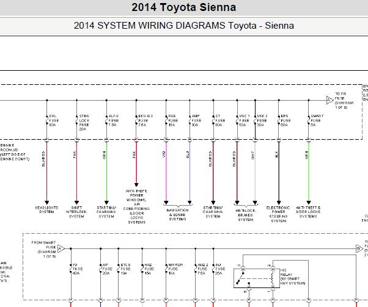
Task: Select the INJ FUSE 25A label
Action: [220, 269]
